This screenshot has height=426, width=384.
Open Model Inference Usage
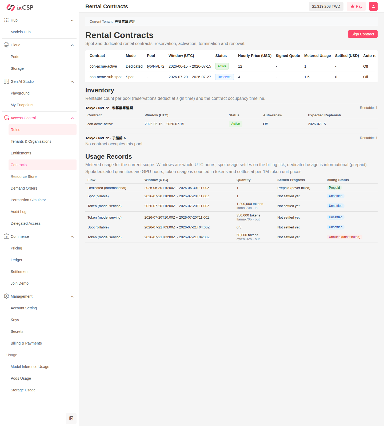[42, 367]
